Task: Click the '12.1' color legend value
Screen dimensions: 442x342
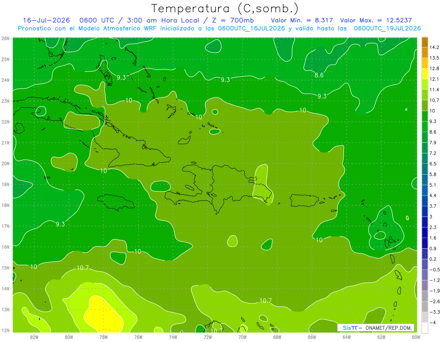Action: click(x=434, y=79)
